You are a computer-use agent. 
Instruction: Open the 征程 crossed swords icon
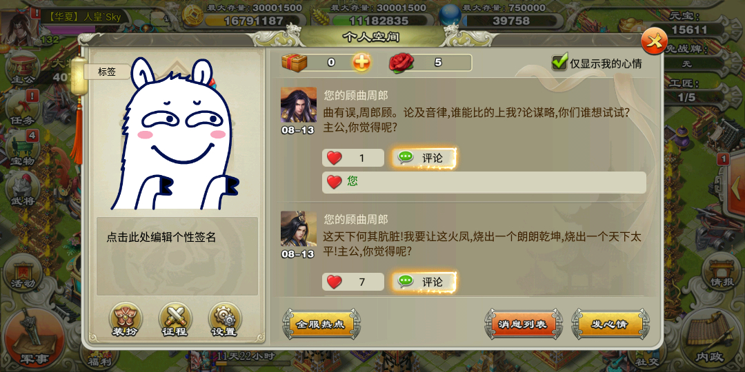pos(175,320)
